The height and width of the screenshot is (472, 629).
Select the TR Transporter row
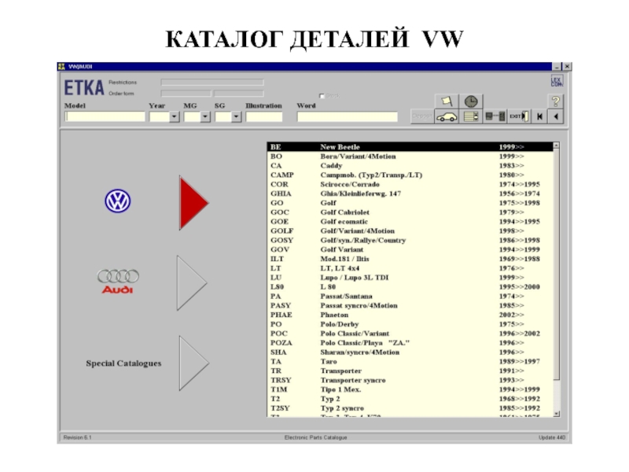tap(410, 371)
